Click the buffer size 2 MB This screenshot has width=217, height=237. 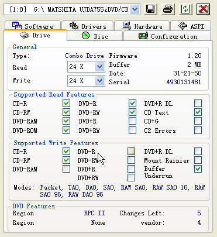click(x=194, y=64)
